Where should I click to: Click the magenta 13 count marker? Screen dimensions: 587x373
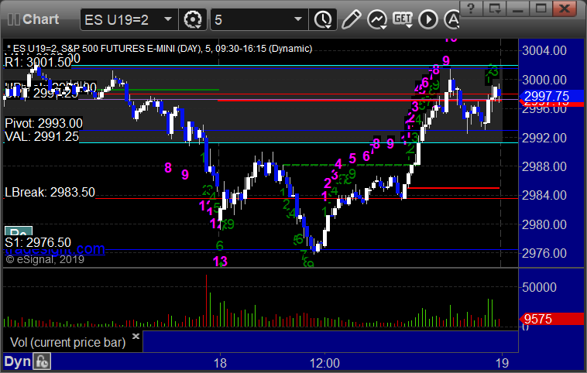[220, 261]
